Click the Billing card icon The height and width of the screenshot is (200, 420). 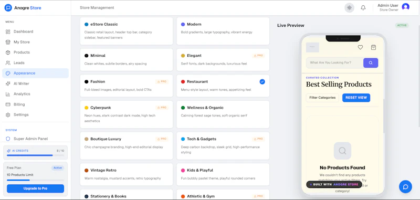pos(8,104)
